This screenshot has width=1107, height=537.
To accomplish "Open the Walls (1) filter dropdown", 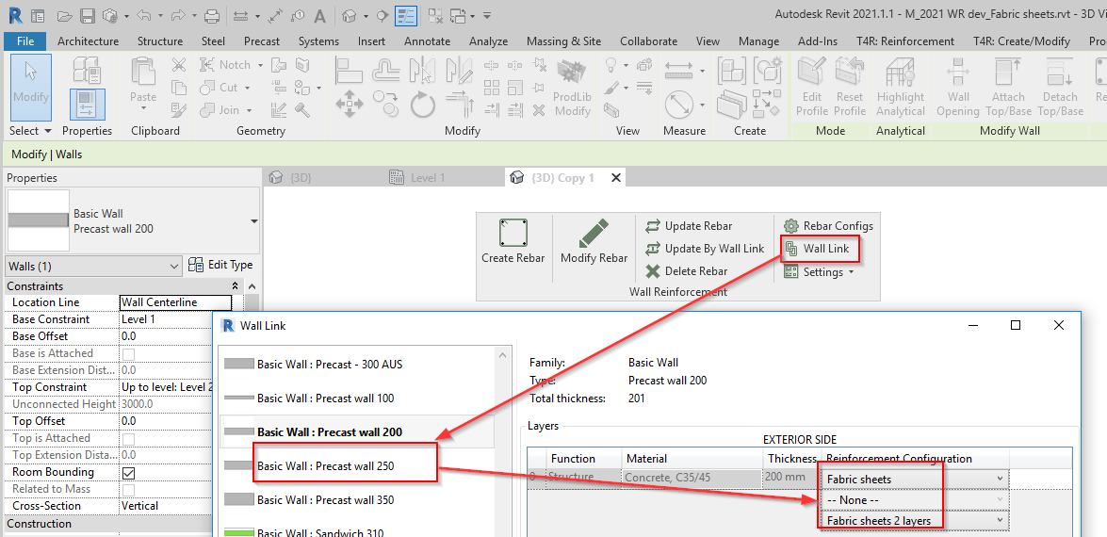I will pos(94,266).
